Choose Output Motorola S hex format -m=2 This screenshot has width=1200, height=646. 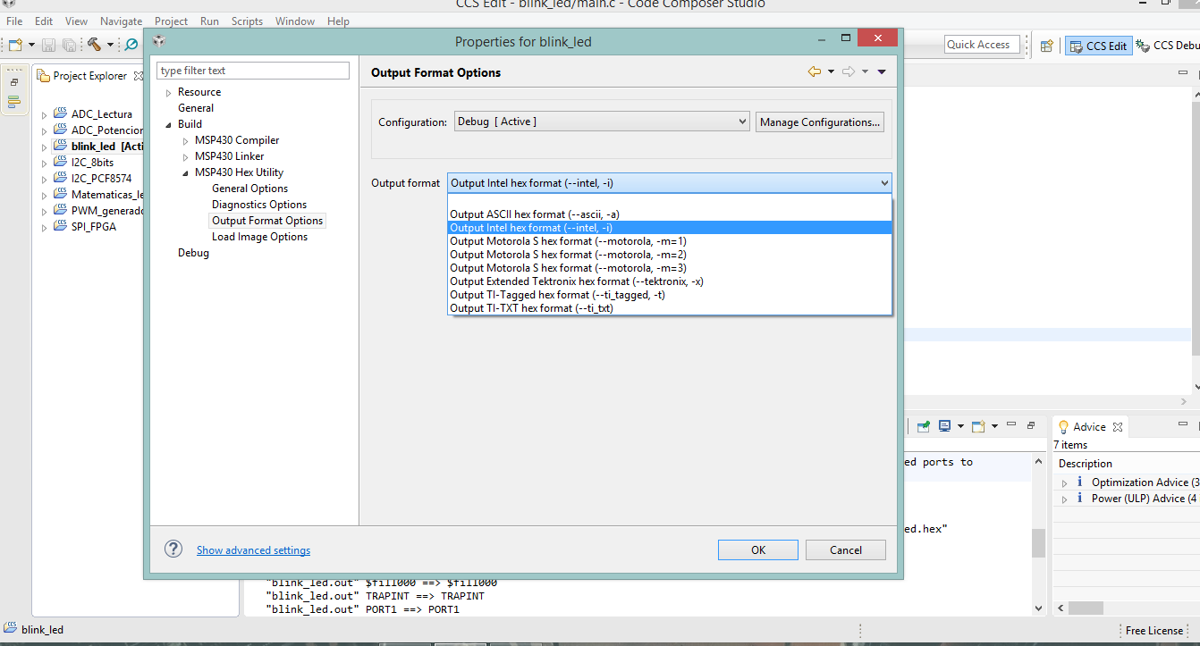[669, 255]
